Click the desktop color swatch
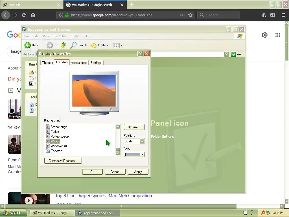289x217 pixels. (133, 155)
